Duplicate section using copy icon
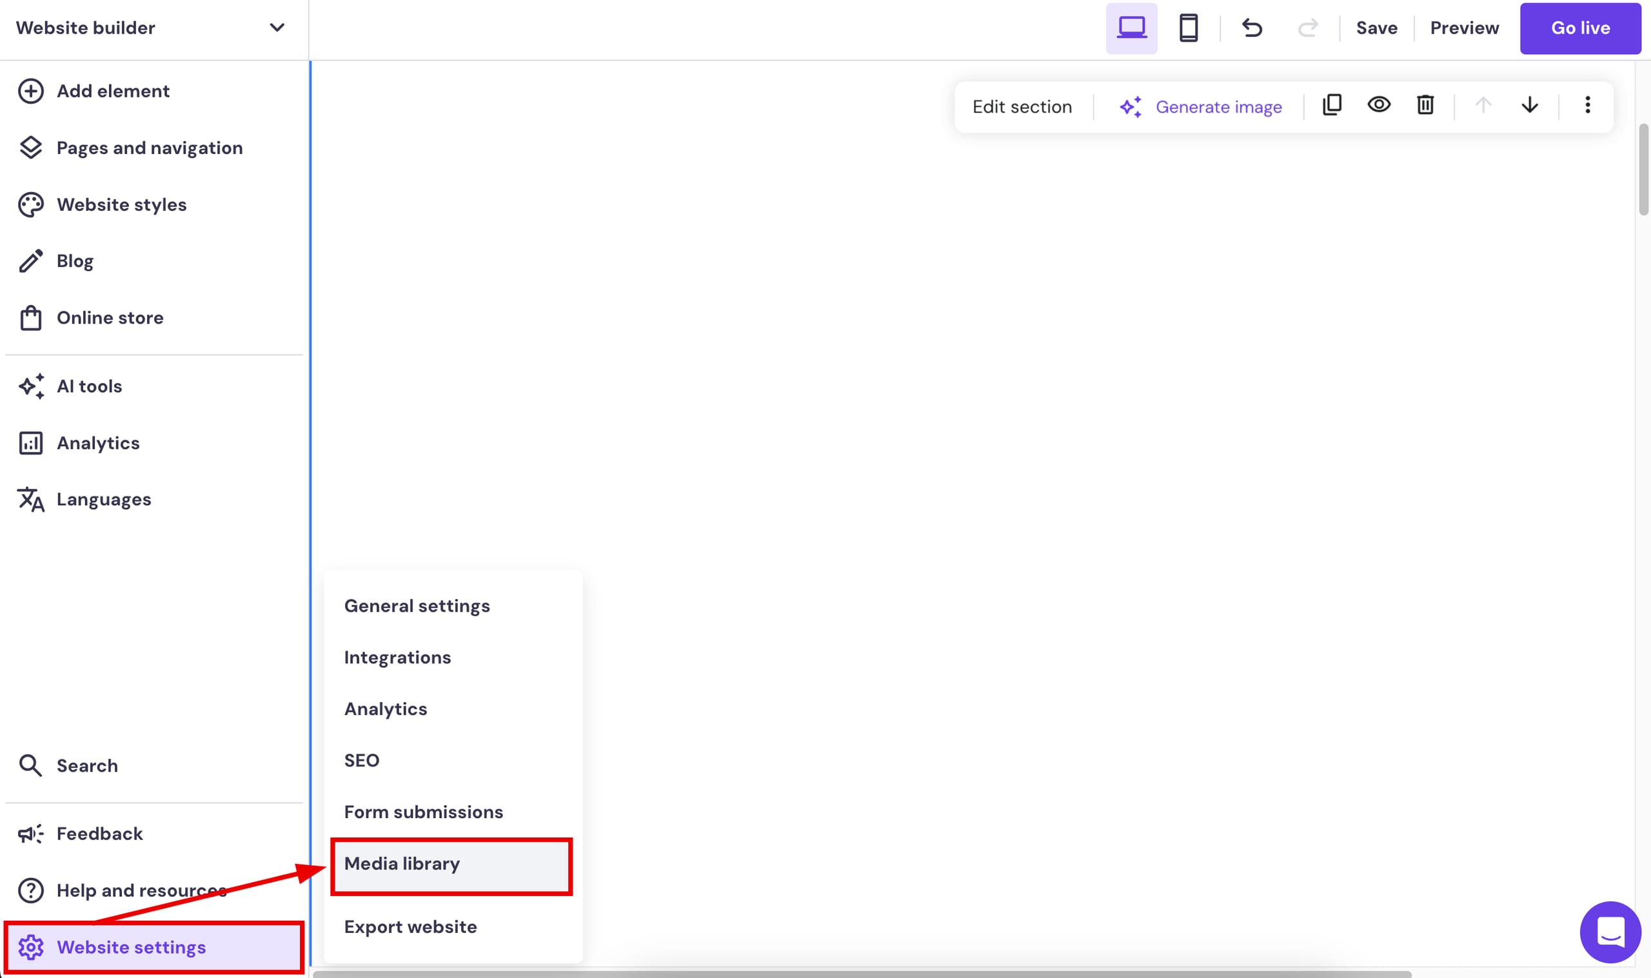 (1331, 106)
